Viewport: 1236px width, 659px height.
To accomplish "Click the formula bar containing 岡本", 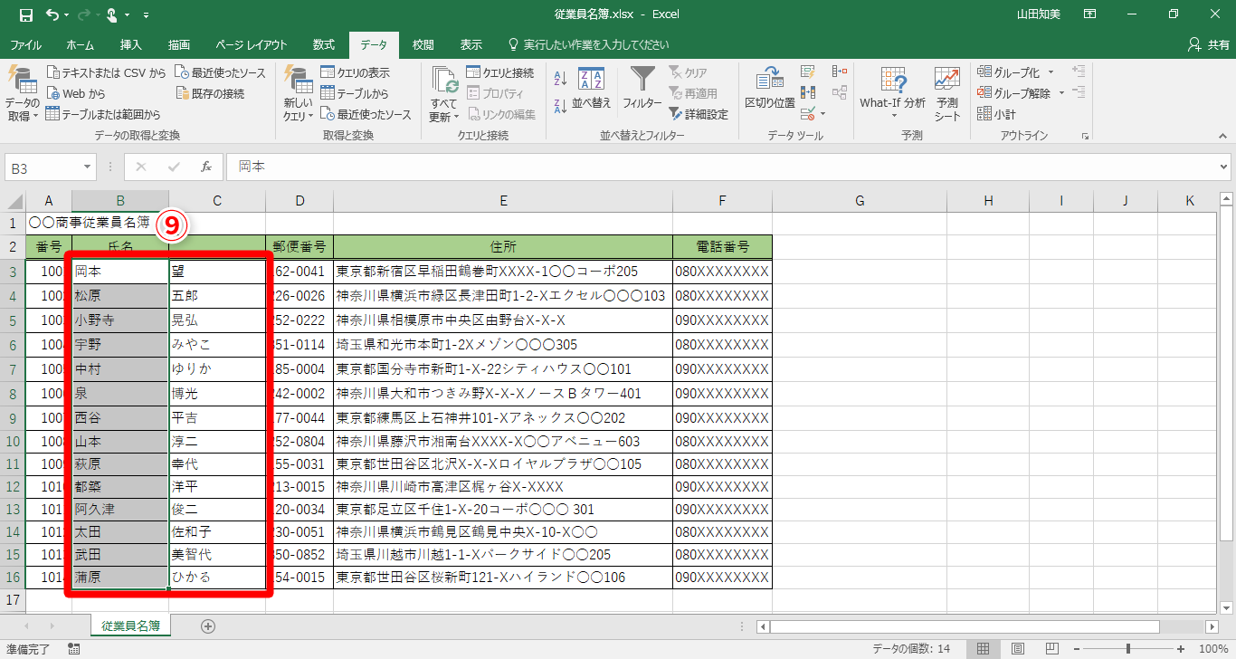I will point(728,167).
